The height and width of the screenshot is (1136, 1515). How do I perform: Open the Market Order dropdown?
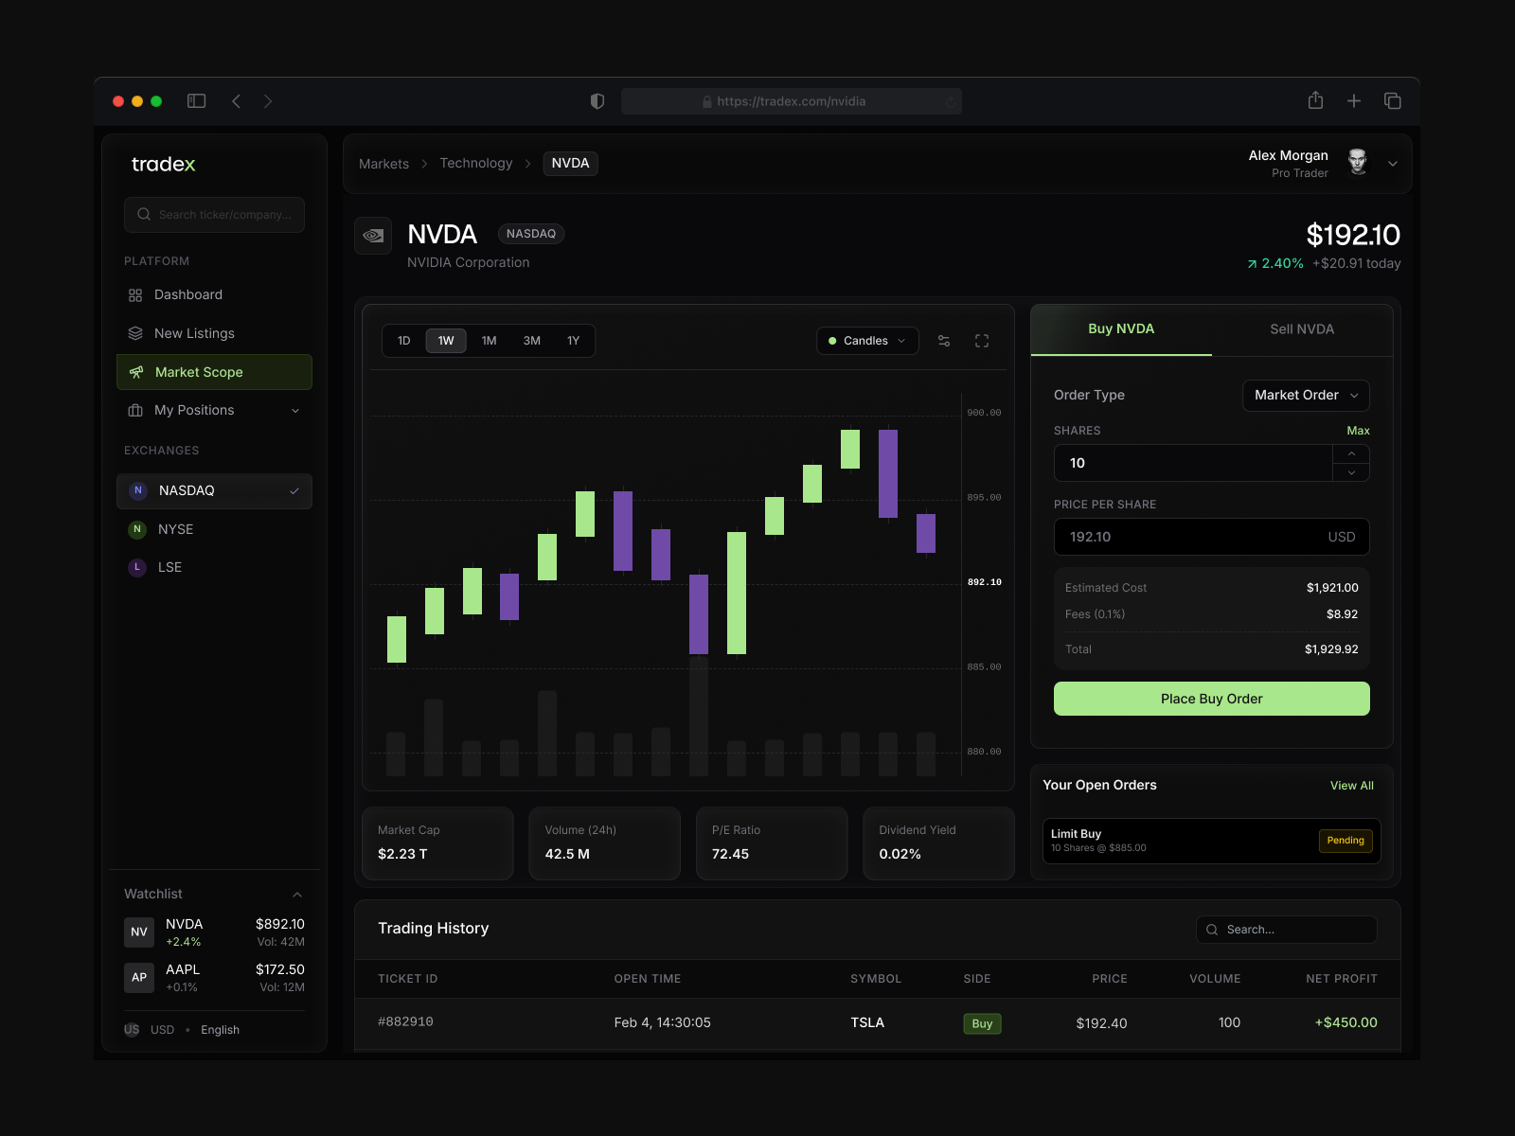point(1305,396)
